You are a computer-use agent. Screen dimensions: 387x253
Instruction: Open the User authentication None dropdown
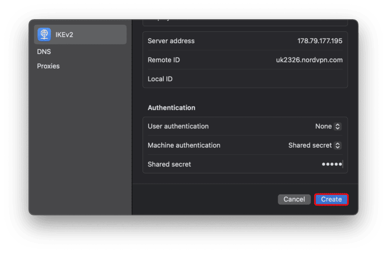(323, 126)
